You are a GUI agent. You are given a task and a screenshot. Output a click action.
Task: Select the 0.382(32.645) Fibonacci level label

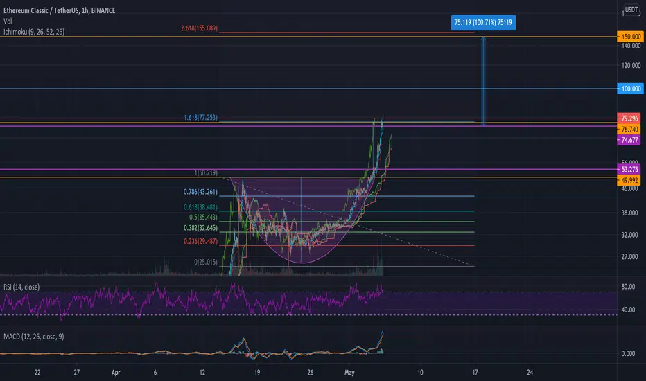click(200, 228)
